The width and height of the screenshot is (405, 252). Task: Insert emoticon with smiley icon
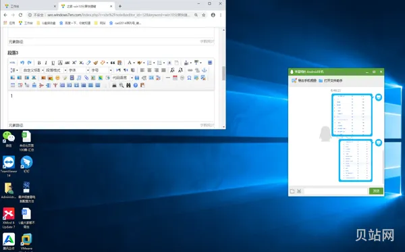click(x=57, y=78)
